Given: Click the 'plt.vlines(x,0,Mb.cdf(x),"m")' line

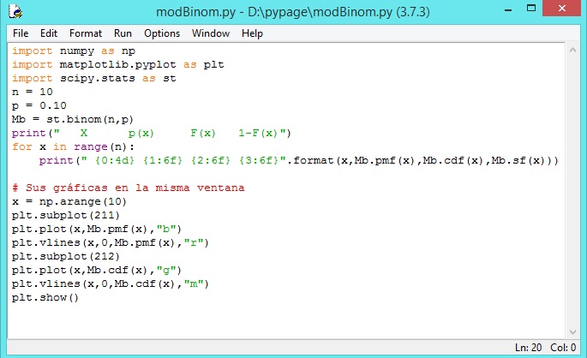Looking at the screenshot, I should pyautogui.click(x=111, y=284).
